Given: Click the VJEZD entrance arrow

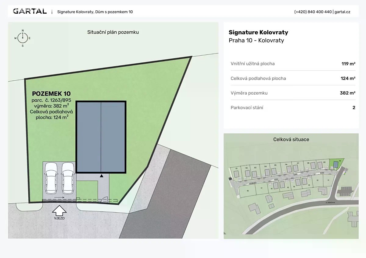Looking at the screenshot, I should coord(59,211).
